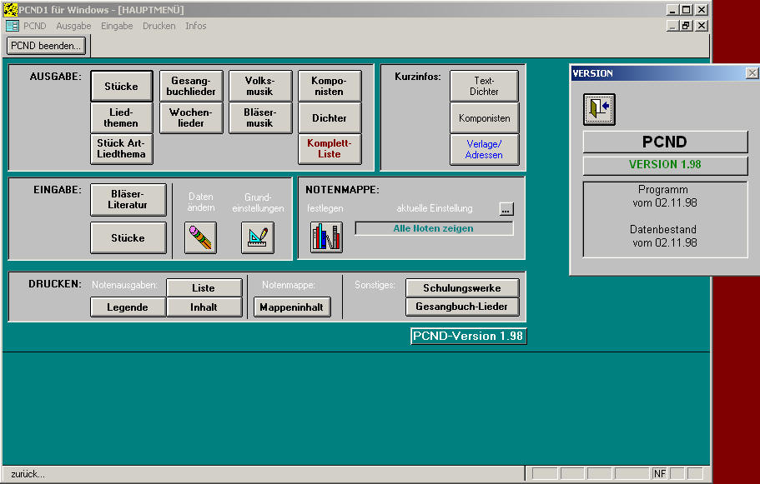Click Bläser-Literatur under EINGABE

tap(128, 199)
